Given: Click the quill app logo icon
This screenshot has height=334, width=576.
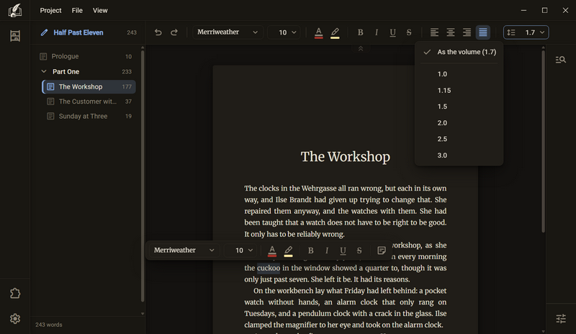Looking at the screenshot, I should [14, 10].
